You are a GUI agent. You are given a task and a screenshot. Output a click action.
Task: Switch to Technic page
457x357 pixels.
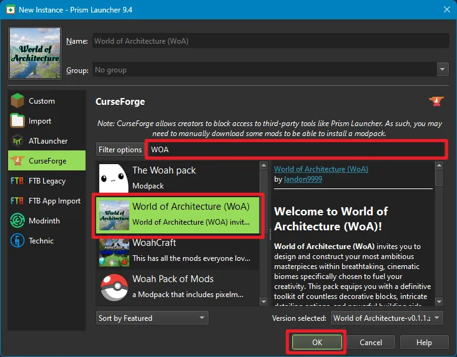[x=47, y=241]
